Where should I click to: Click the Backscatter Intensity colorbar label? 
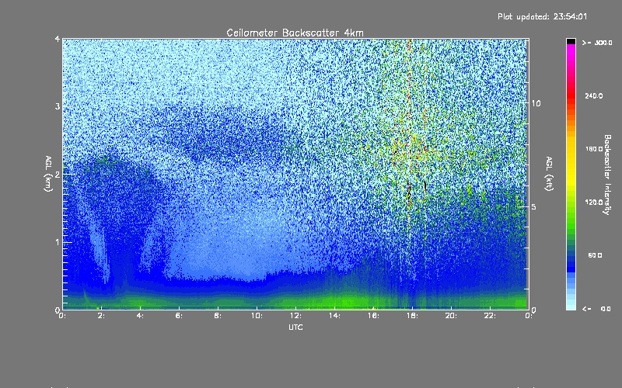pos(607,175)
